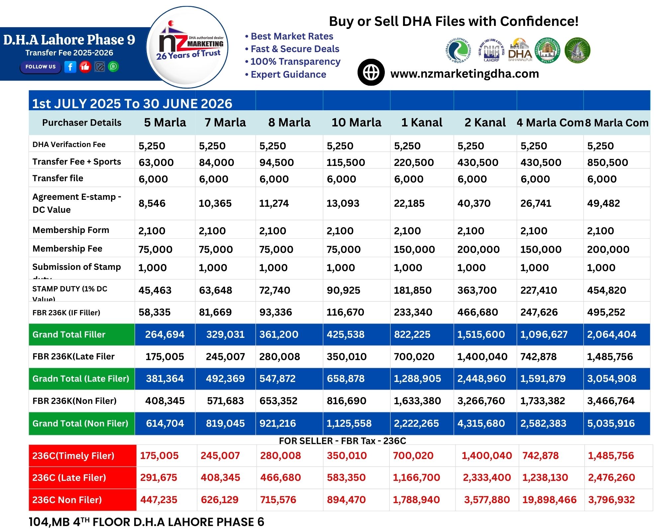Select the 8 Marla Com column header

click(617, 123)
